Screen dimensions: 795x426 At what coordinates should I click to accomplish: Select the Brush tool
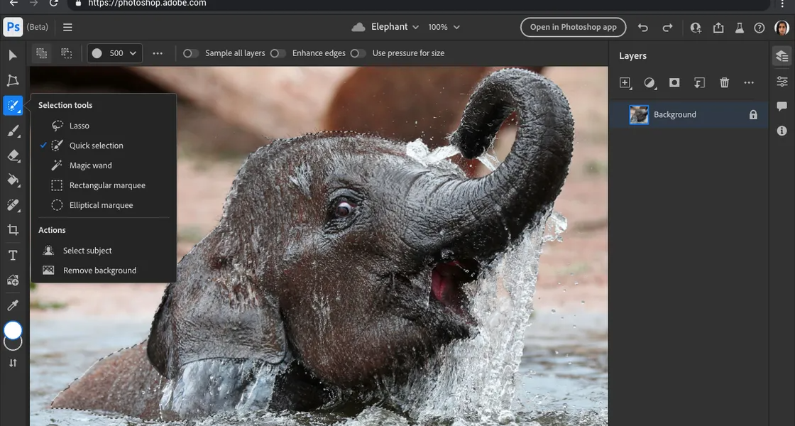tap(12, 131)
